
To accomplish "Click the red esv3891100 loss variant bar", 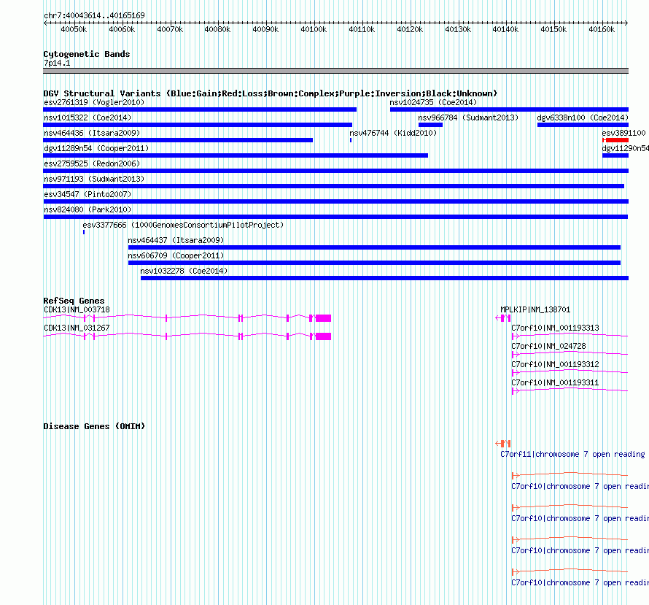I will (x=615, y=140).
